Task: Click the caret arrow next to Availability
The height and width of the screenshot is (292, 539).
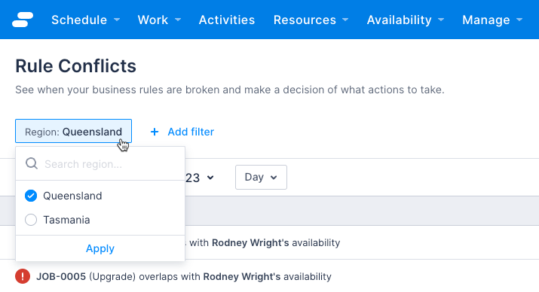Action: (441, 20)
